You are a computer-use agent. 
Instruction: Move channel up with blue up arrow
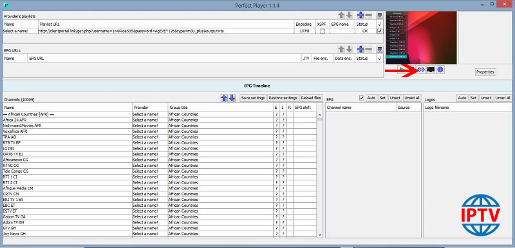pyautogui.click(x=224, y=98)
